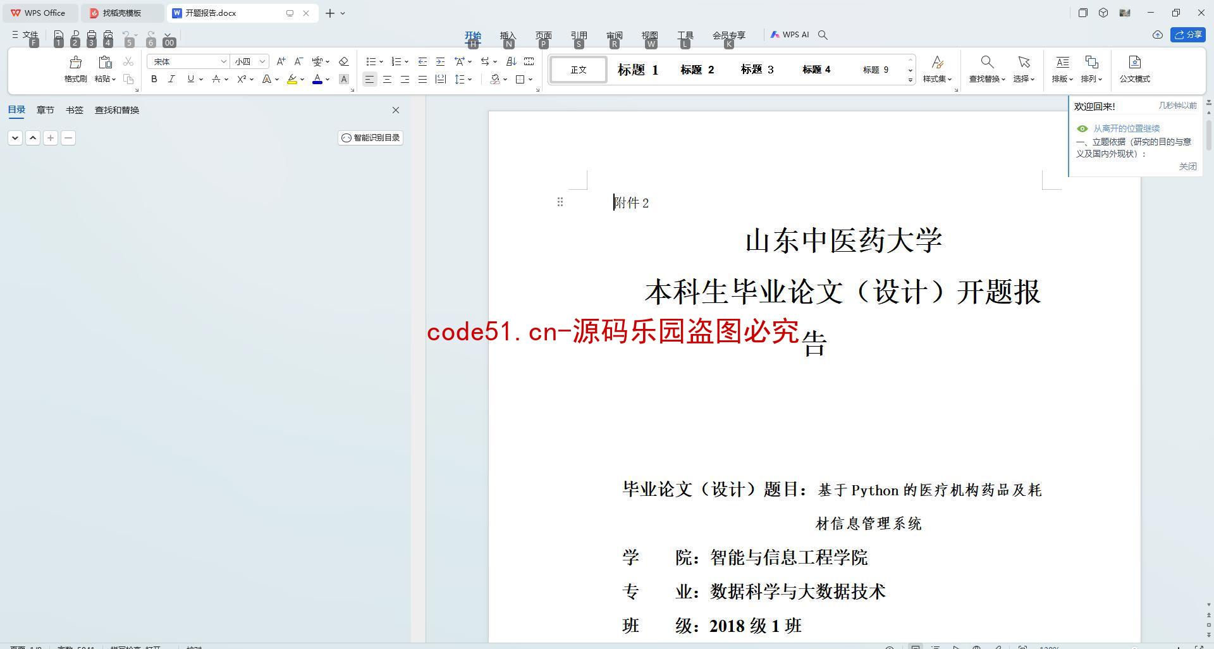Click the Paste (粘贴) clipboard icon
This screenshot has height=649, width=1214.
105,62
